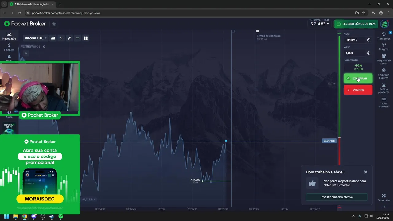Open the Finanças section
The width and height of the screenshot is (393, 221).
pyautogui.click(x=9, y=47)
